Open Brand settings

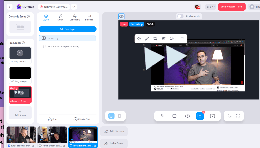coord(53,119)
